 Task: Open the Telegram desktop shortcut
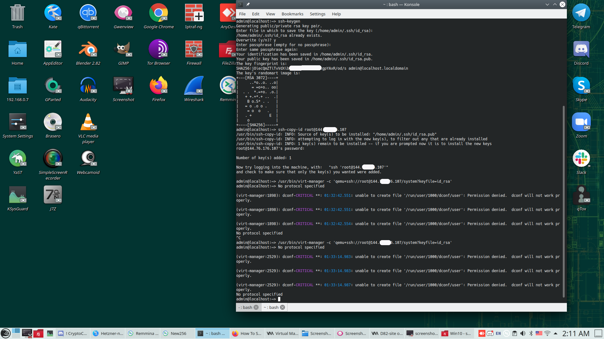tap(581, 13)
